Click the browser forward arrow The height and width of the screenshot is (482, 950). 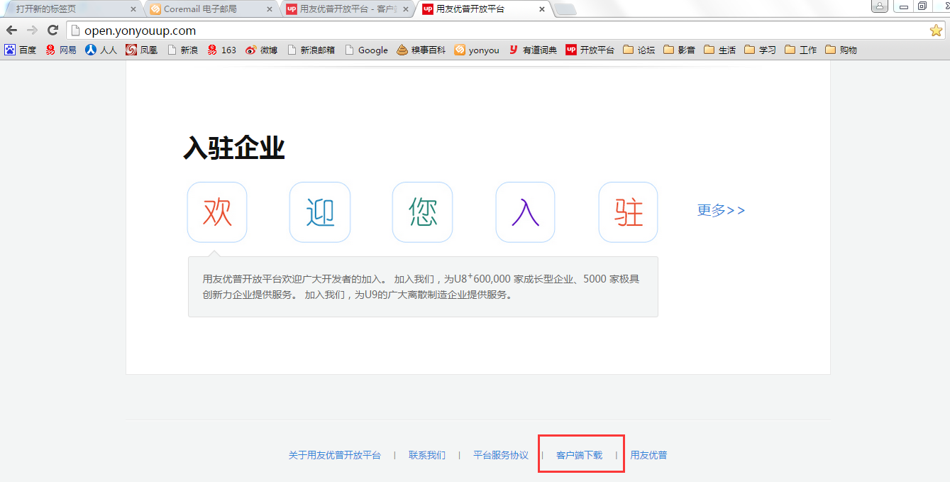(x=32, y=31)
